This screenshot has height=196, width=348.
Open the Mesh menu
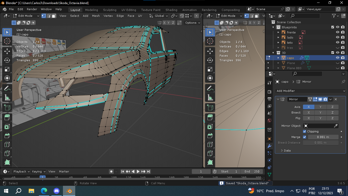pos(96,16)
